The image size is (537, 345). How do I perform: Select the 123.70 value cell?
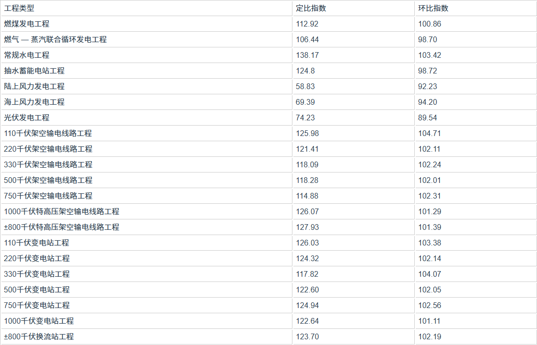pos(307,336)
